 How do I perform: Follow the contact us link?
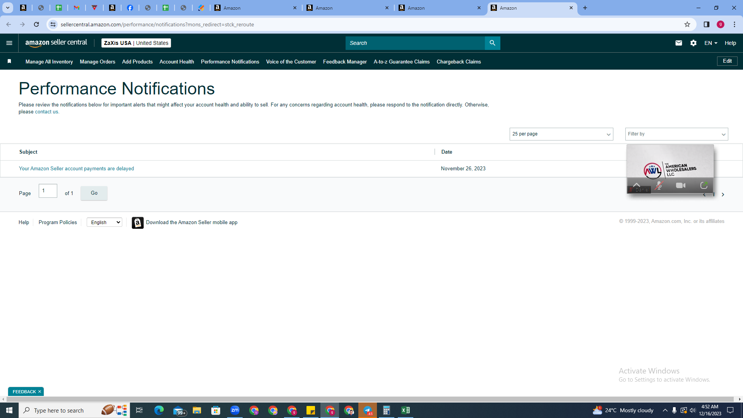tap(46, 112)
